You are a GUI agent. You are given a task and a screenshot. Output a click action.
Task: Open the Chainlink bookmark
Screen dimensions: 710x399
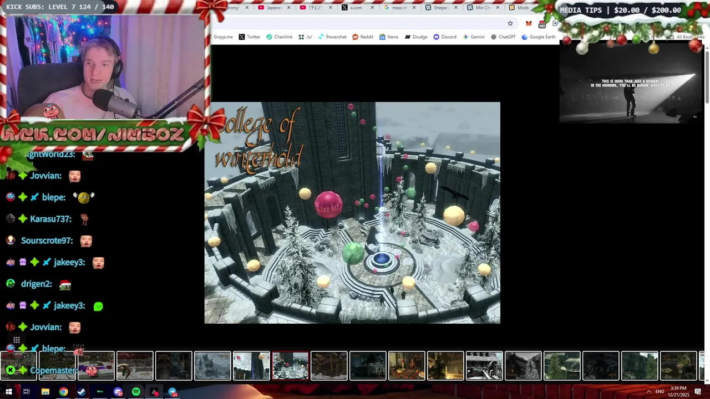pyautogui.click(x=279, y=37)
